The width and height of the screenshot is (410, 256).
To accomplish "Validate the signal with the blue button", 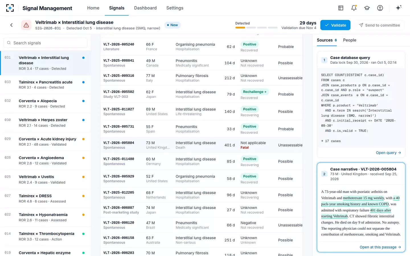I will 335,25.
